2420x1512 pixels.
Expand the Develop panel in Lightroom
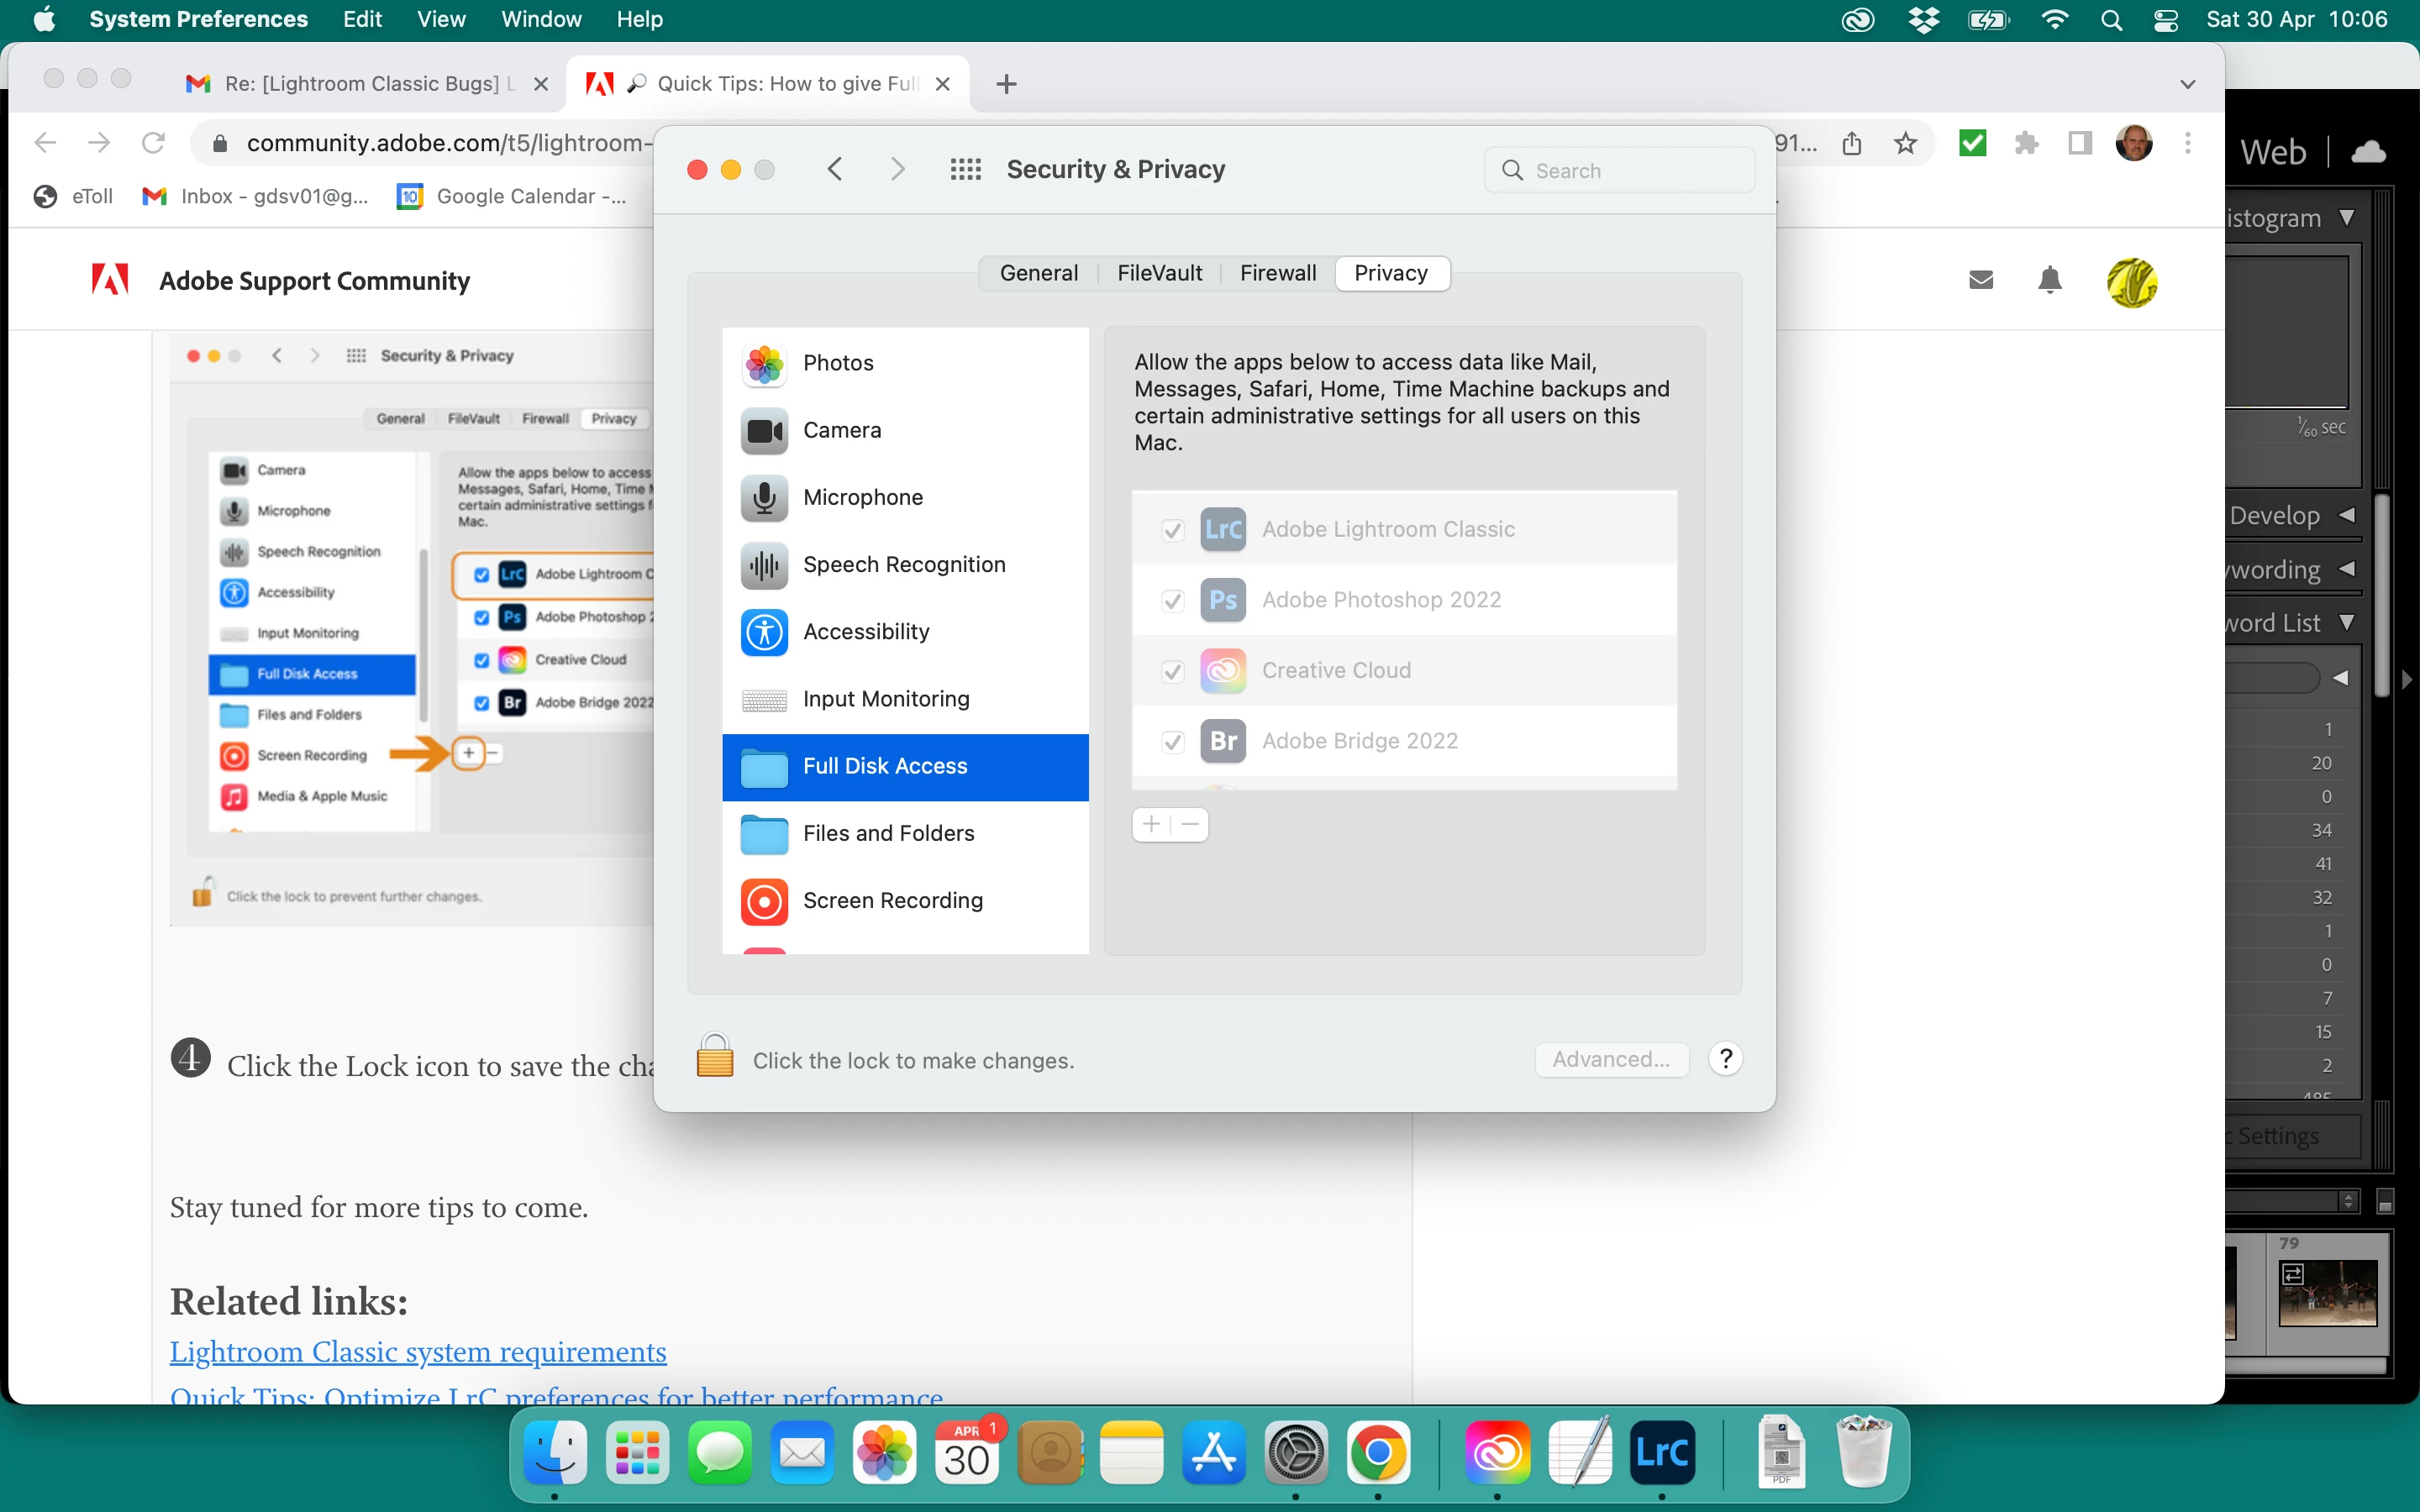[2346, 515]
